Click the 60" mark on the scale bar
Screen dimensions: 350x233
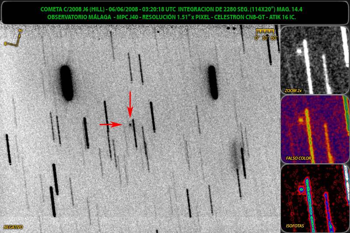(x=274, y=38)
